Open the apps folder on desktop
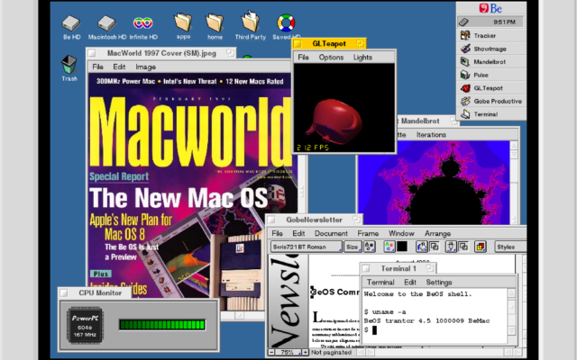 [183, 22]
